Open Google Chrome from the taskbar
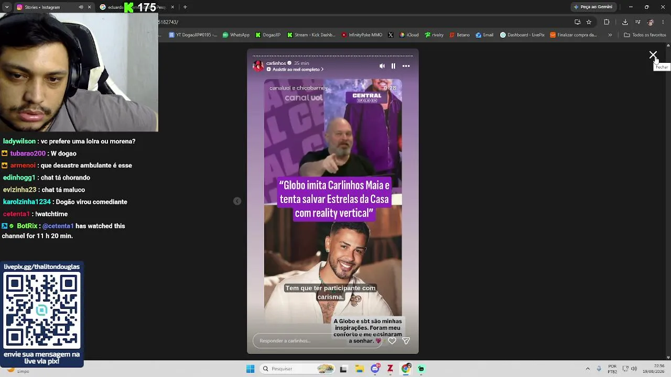 (406, 369)
